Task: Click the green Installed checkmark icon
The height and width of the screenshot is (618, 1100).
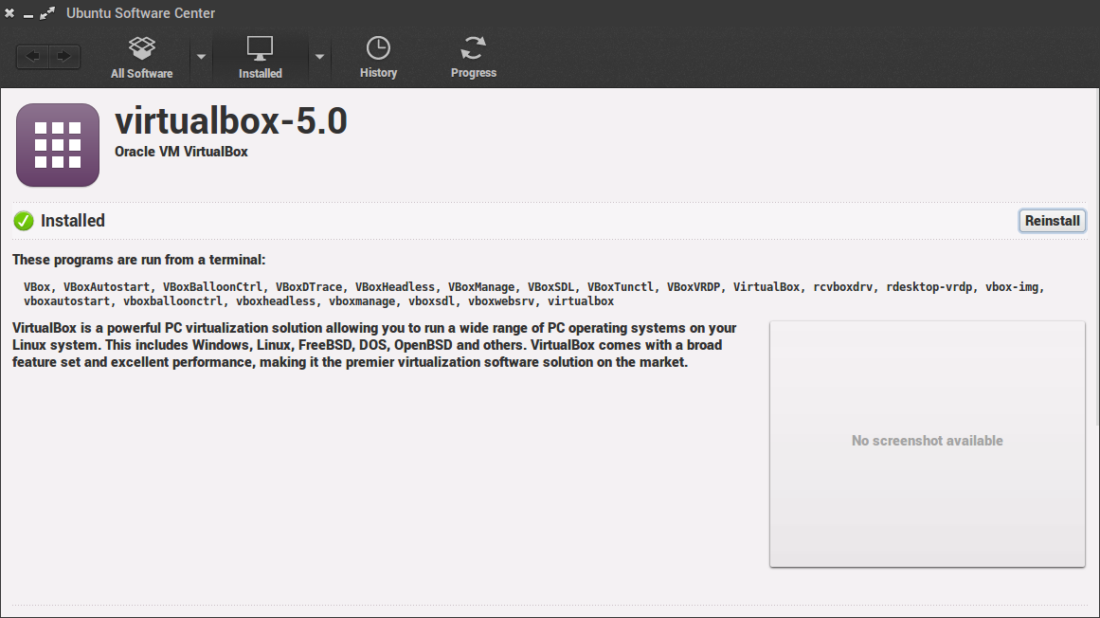Action: click(x=23, y=221)
